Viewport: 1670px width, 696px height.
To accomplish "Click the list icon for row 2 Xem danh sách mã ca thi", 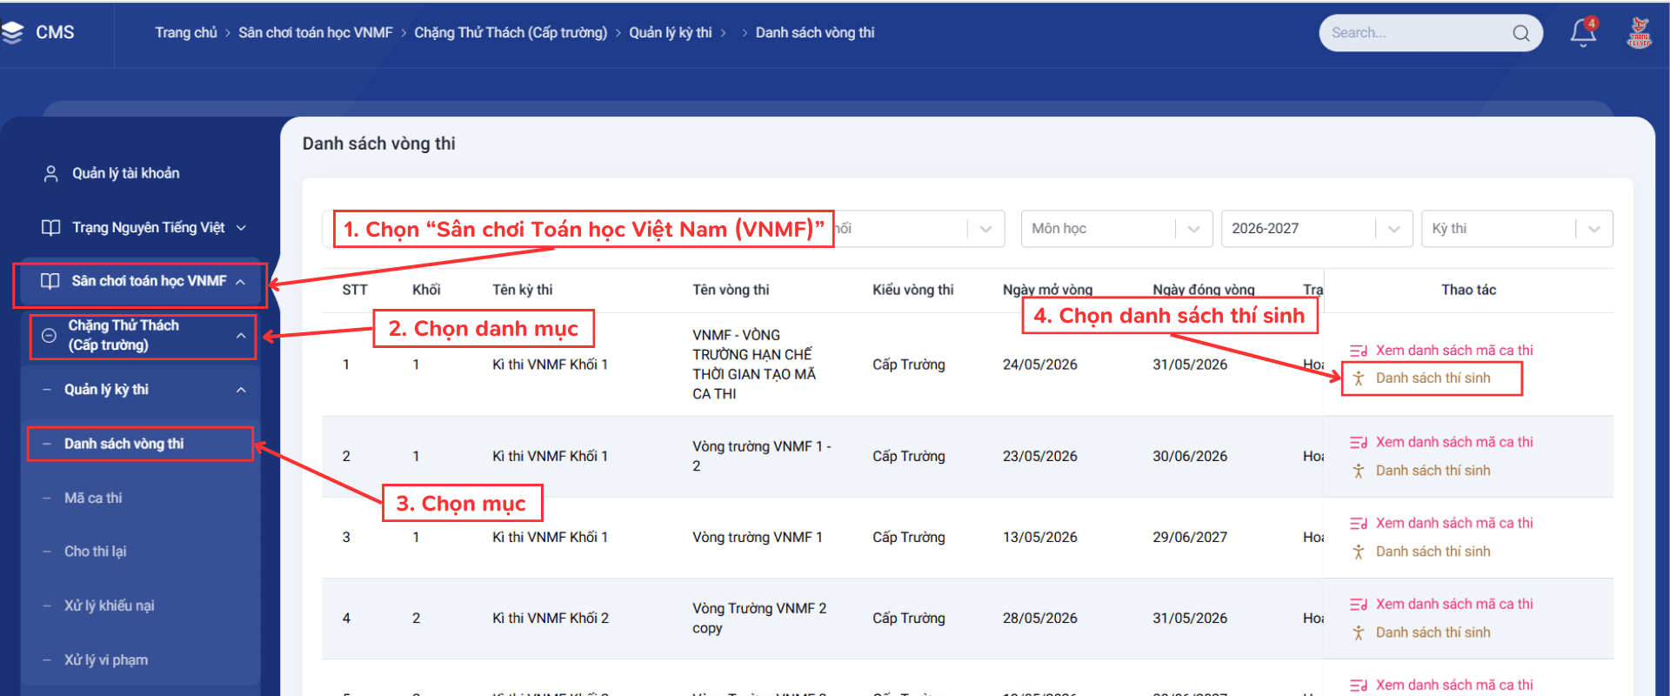I will pyautogui.click(x=1359, y=443).
